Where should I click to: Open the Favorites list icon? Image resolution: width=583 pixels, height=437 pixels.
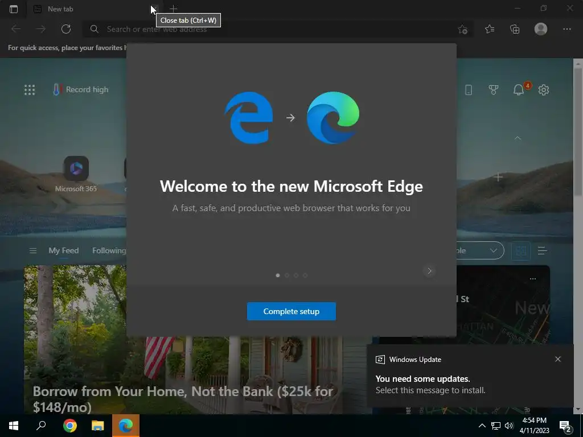tap(490, 29)
